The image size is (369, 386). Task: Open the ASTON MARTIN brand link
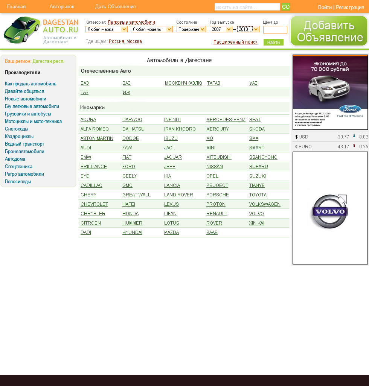[x=97, y=138]
